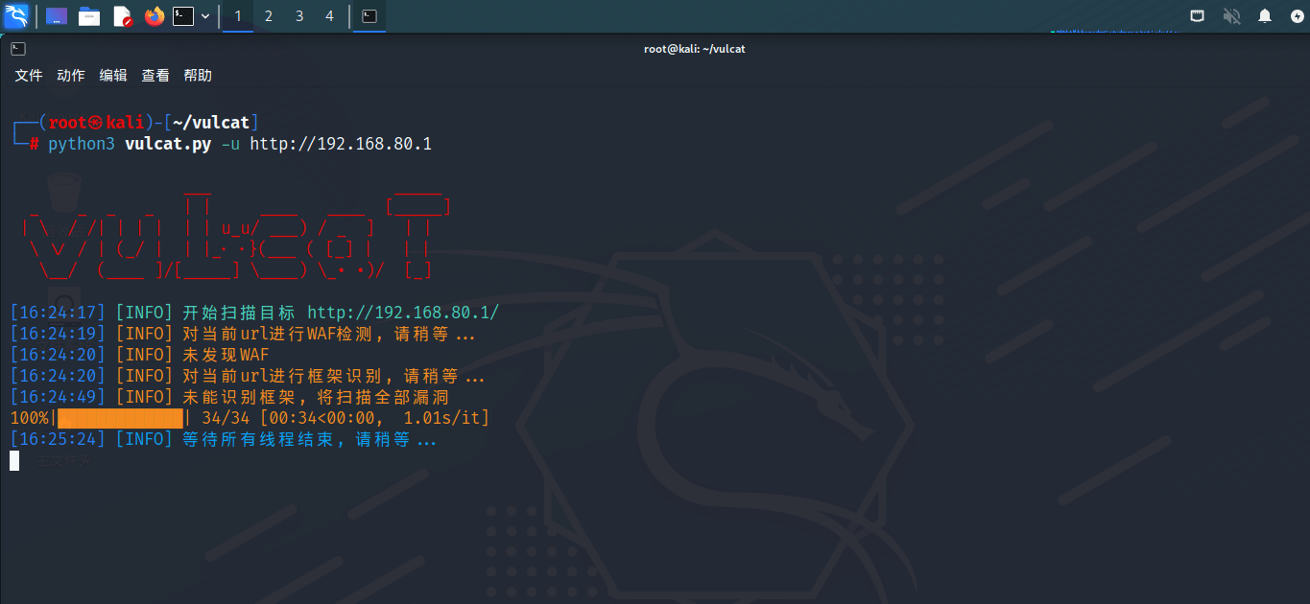The width and height of the screenshot is (1310, 604).
Task: Switch to workspace 3
Action: click(x=299, y=16)
